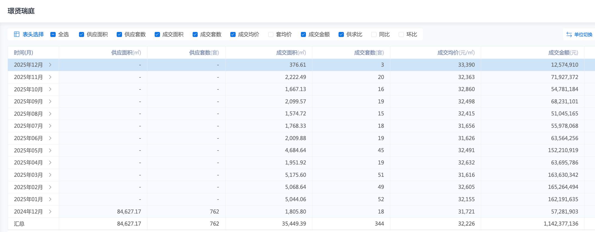Select the 汇总 summary row
This screenshot has width=595, height=232.
[x=19, y=224]
